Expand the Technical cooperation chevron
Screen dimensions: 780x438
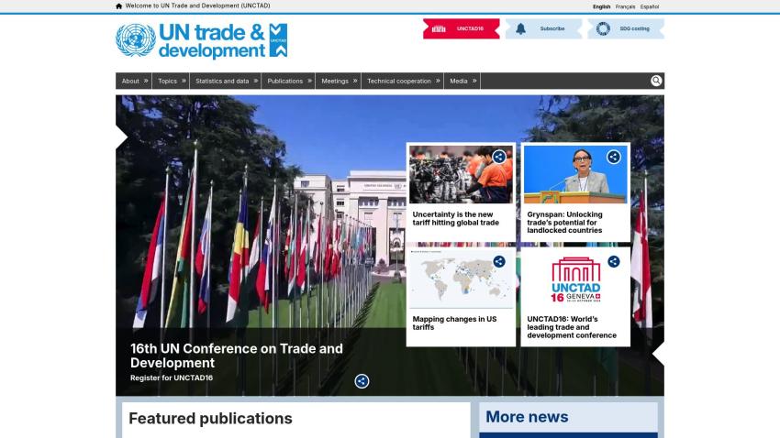tap(438, 81)
